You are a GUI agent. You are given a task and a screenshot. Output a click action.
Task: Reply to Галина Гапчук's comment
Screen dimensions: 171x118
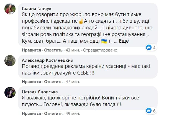53,50
